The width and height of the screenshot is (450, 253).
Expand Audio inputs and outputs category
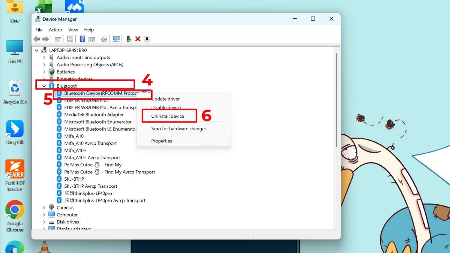point(44,57)
